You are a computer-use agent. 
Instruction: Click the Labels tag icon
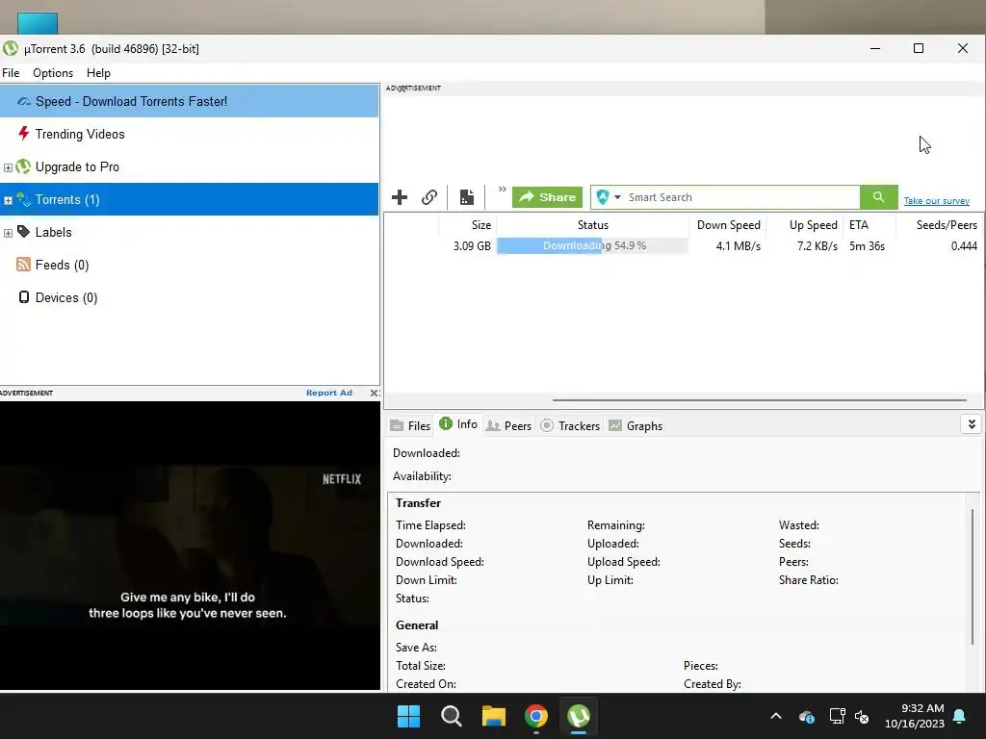coord(23,231)
